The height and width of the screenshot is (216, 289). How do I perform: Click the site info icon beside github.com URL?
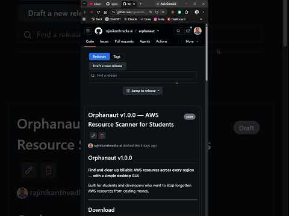[x=113, y=12]
